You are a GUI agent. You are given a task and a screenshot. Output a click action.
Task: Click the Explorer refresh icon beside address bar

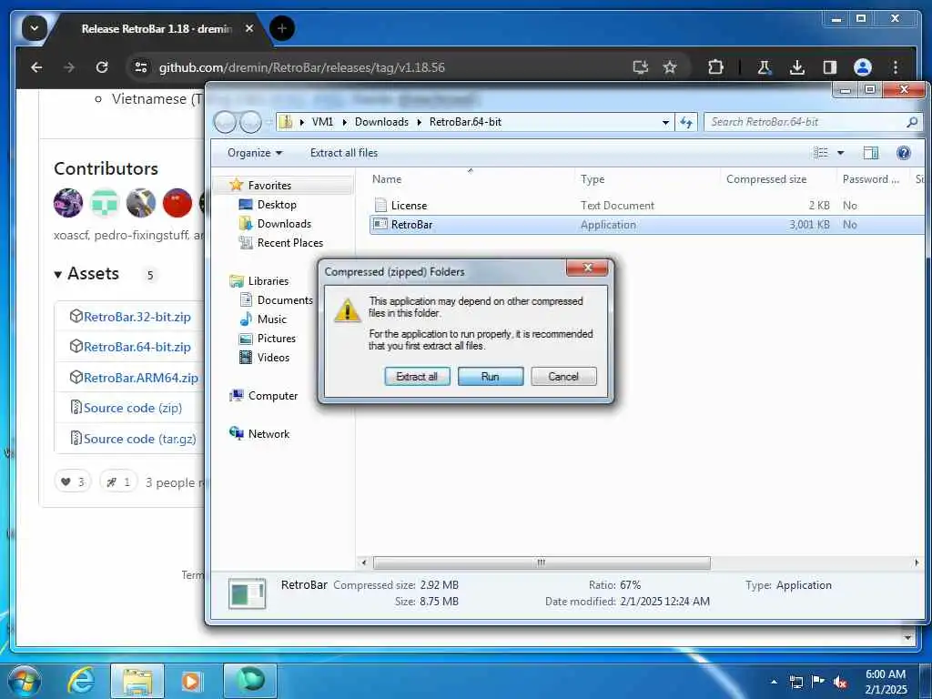tap(686, 122)
